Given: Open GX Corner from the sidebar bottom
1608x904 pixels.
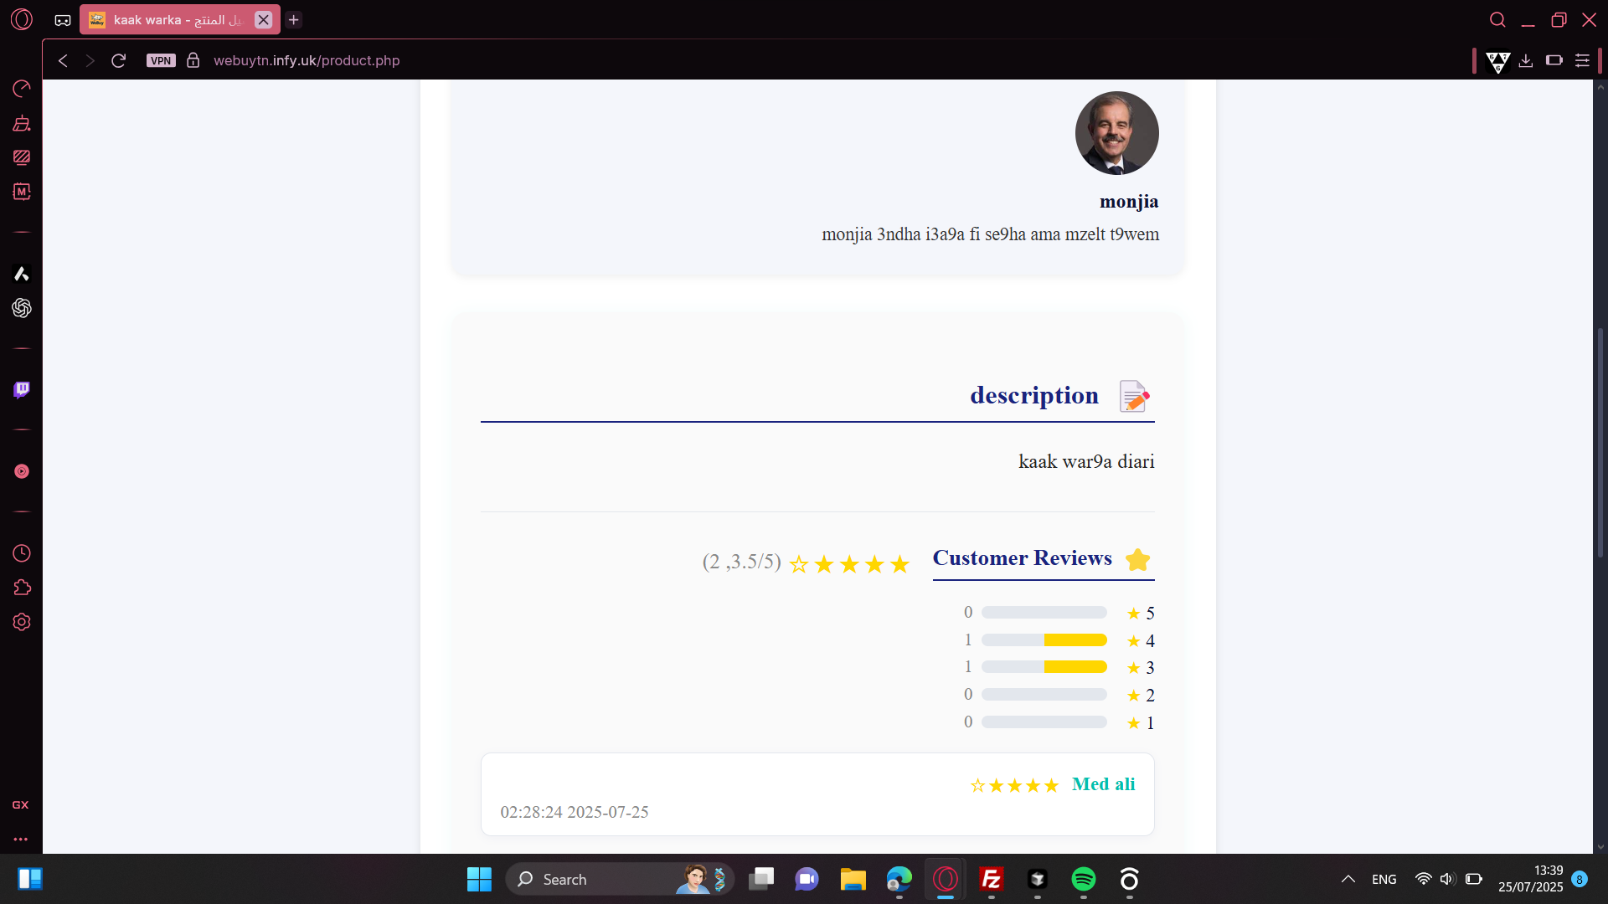Looking at the screenshot, I should [x=21, y=804].
